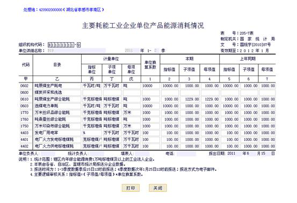Click empty 指标单位 cell in 煤炭开采和洗选 row
The height and width of the screenshot is (203, 297).
click(x=92, y=93)
